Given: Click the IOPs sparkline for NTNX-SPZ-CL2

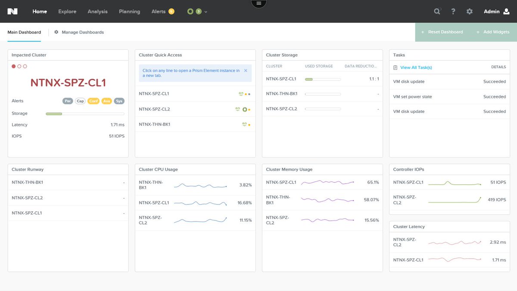Looking at the screenshot, I should click(x=455, y=200).
